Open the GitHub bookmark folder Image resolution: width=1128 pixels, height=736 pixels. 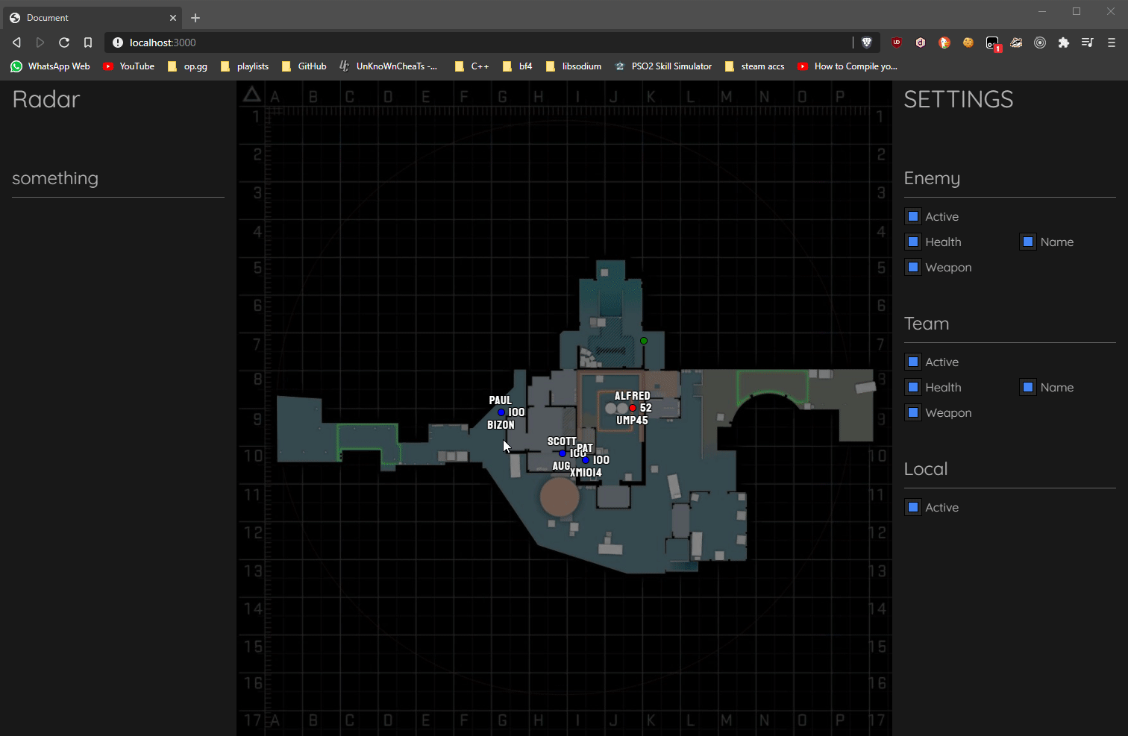point(304,66)
